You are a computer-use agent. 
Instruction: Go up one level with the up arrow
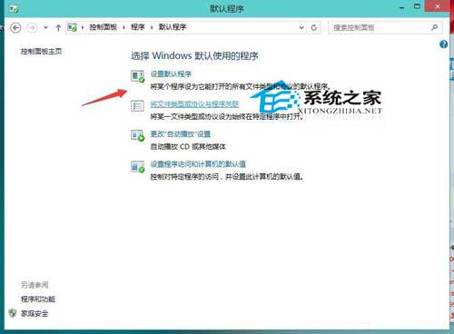58,28
